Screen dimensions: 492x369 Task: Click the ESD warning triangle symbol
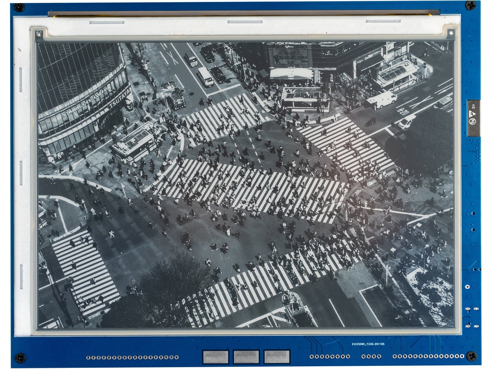tap(473, 114)
